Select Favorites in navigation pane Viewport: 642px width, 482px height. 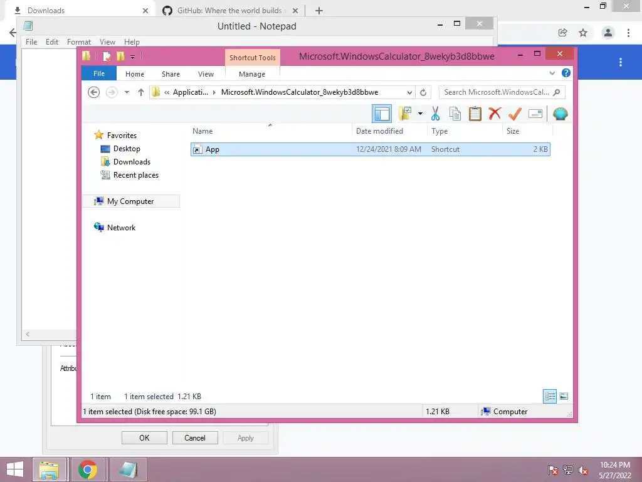pos(122,136)
